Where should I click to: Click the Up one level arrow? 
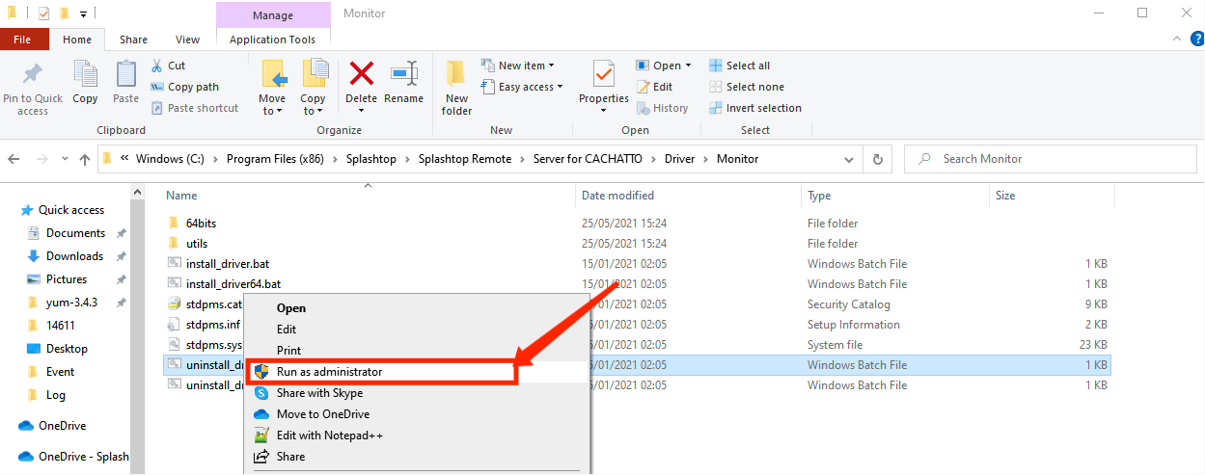tap(84, 159)
